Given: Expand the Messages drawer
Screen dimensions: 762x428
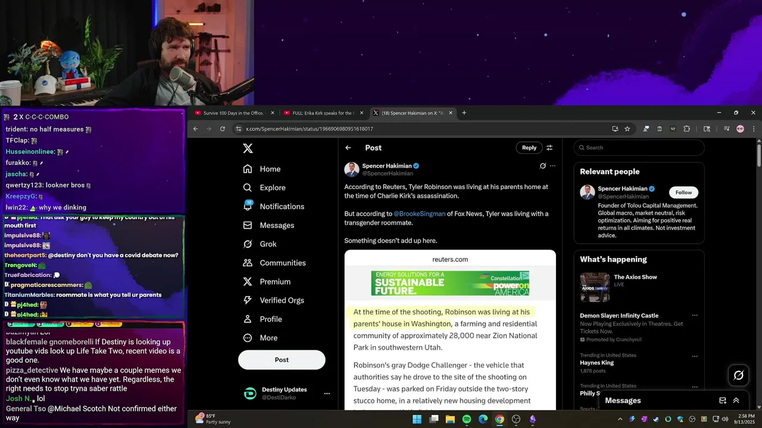Looking at the screenshot, I should (x=736, y=401).
